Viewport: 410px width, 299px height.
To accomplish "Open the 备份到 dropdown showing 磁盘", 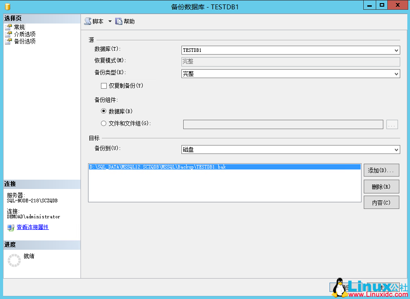I will 395,149.
